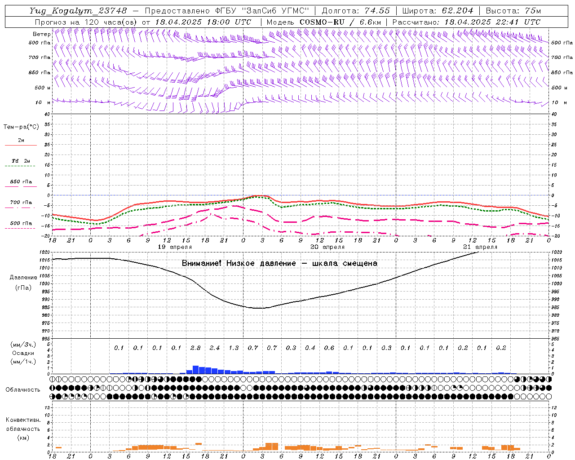The image size is (575, 460).
Task: Select the low pressure warning Внимание! text
Action: 279,264
